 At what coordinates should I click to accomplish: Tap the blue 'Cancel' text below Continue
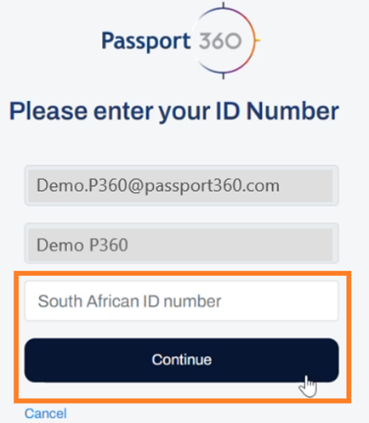tap(46, 414)
